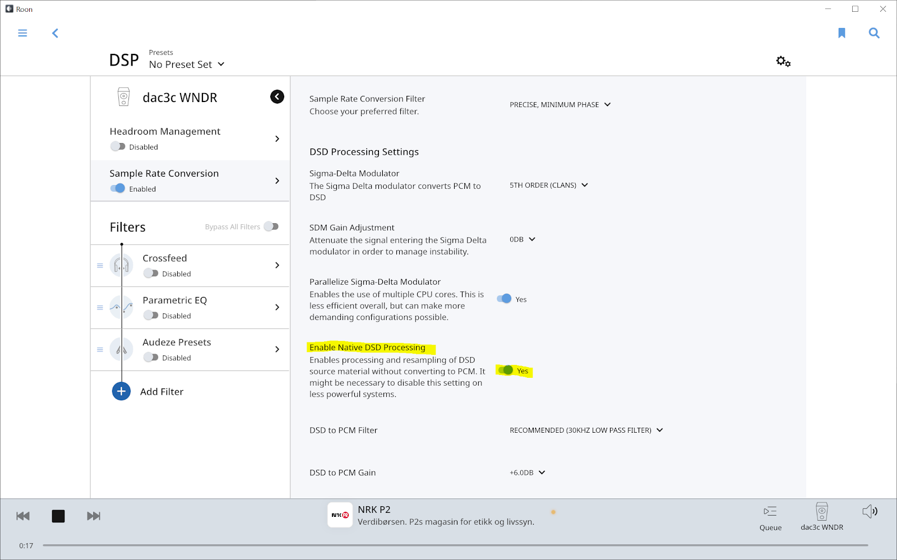Skip to the previous track
Screen dimensions: 897x560
pos(23,516)
